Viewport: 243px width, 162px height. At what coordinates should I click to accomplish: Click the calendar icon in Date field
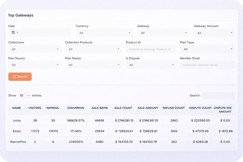(13, 32)
